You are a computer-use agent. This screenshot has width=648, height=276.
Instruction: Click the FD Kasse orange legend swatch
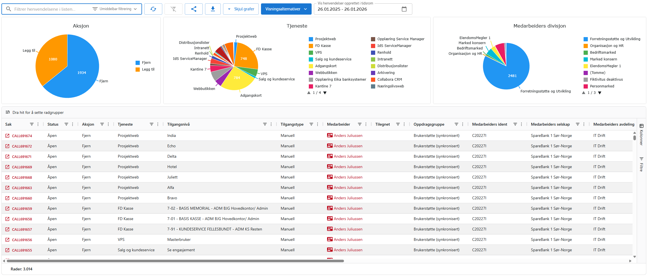(311, 46)
